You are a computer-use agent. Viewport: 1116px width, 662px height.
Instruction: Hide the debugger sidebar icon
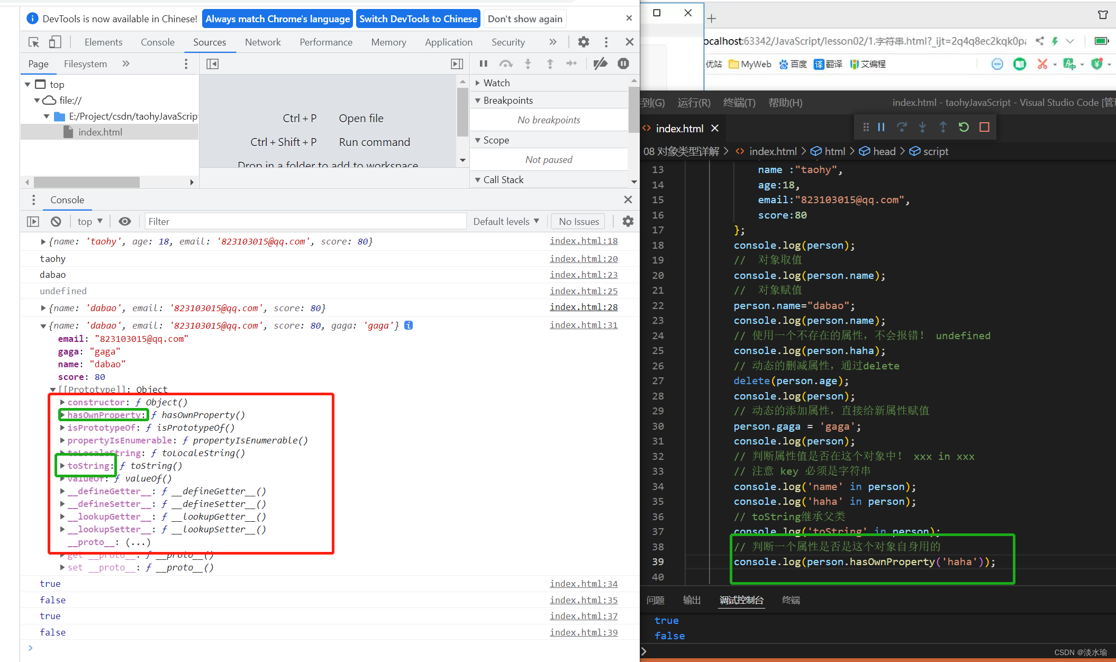coord(457,64)
